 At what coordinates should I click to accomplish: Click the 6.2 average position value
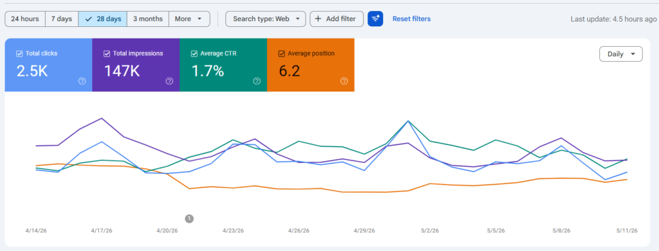pos(290,71)
